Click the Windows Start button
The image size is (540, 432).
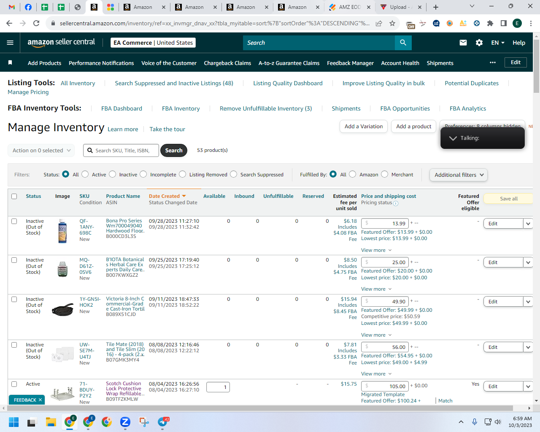tap(13, 422)
